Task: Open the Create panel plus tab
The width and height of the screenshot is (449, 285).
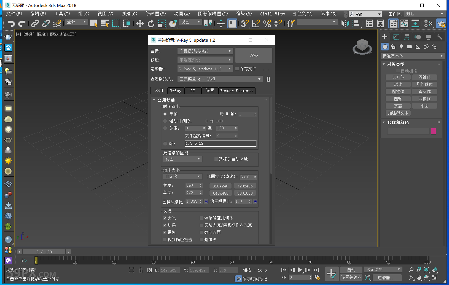Action: click(385, 37)
